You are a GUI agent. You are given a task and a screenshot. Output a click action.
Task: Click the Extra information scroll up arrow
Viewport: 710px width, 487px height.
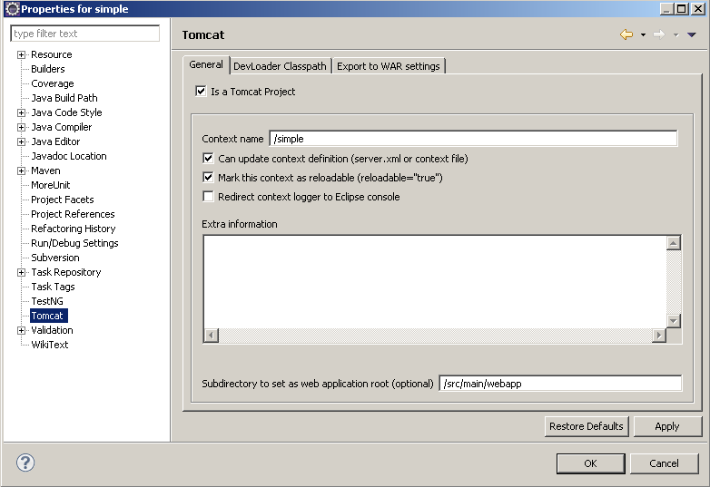674,243
